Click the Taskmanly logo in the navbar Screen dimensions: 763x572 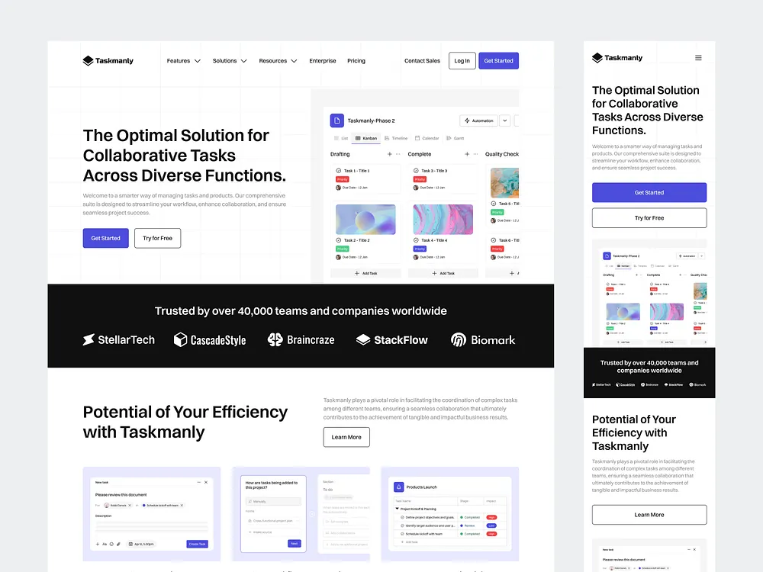[x=108, y=60]
